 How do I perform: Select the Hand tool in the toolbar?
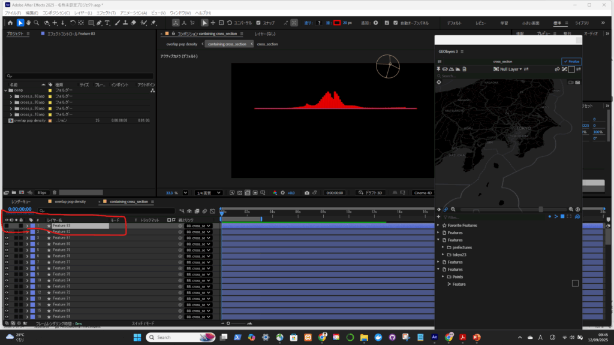coord(28,23)
